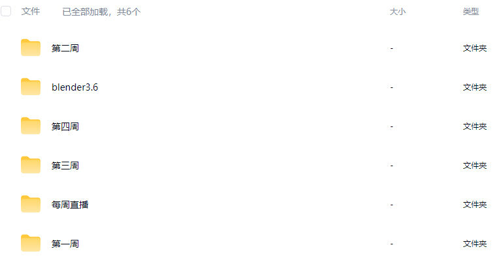Click the 第三周 folder icon
The height and width of the screenshot is (262, 503).
[x=31, y=165]
